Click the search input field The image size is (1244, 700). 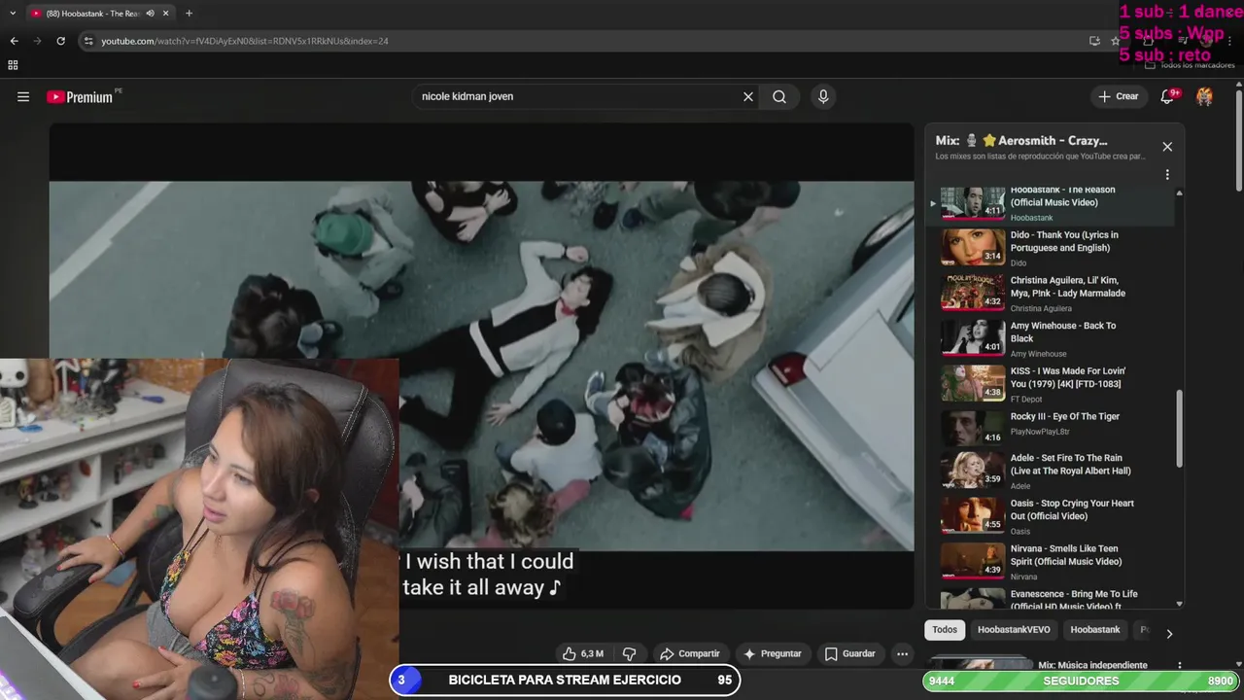(x=578, y=96)
